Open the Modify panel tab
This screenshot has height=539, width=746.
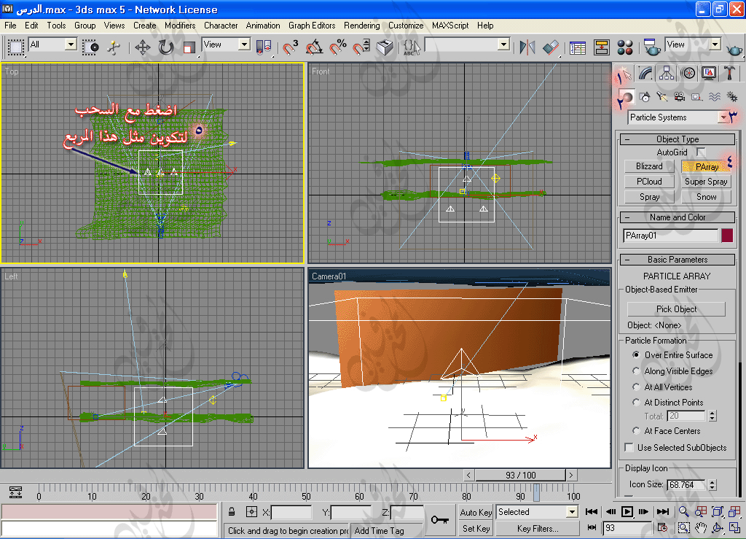[645, 73]
